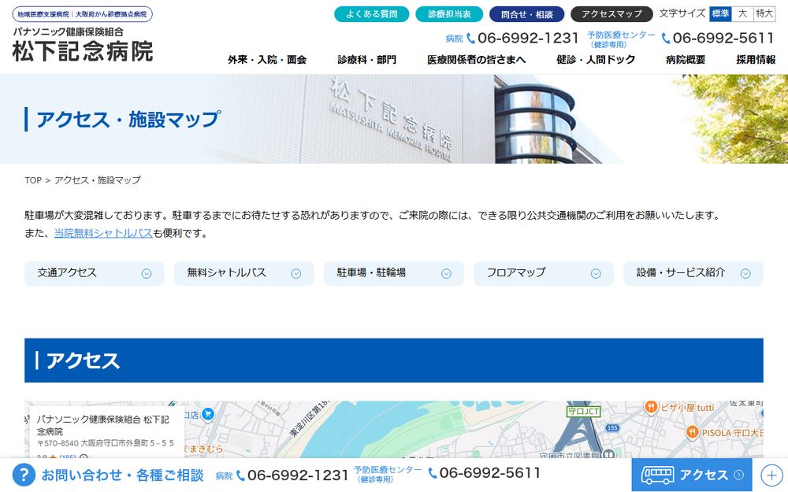Call footer number 06-6992-5611

pyautogui.click(x=490, y=473)
